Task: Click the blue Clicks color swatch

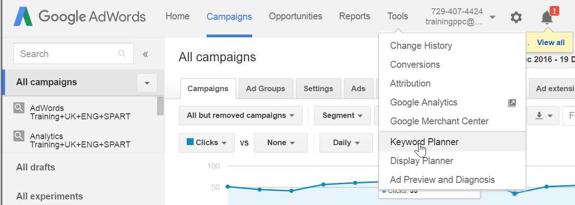Action: point(190,142)
